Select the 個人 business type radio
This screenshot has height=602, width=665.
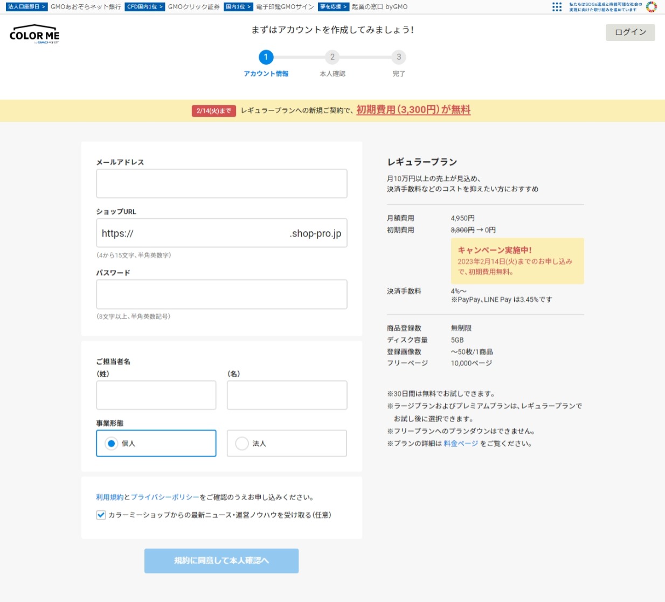112,444
